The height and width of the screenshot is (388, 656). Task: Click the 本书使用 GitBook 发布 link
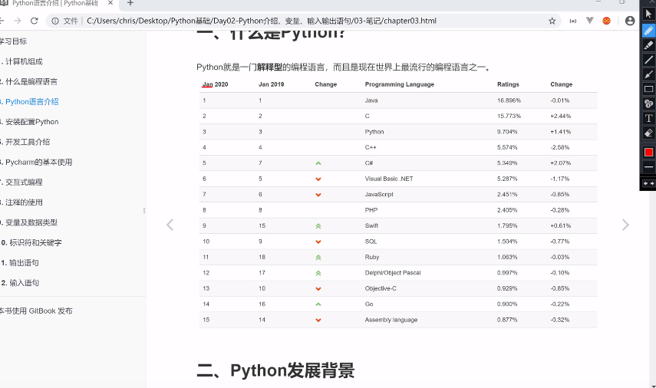(x=36, y=311)
